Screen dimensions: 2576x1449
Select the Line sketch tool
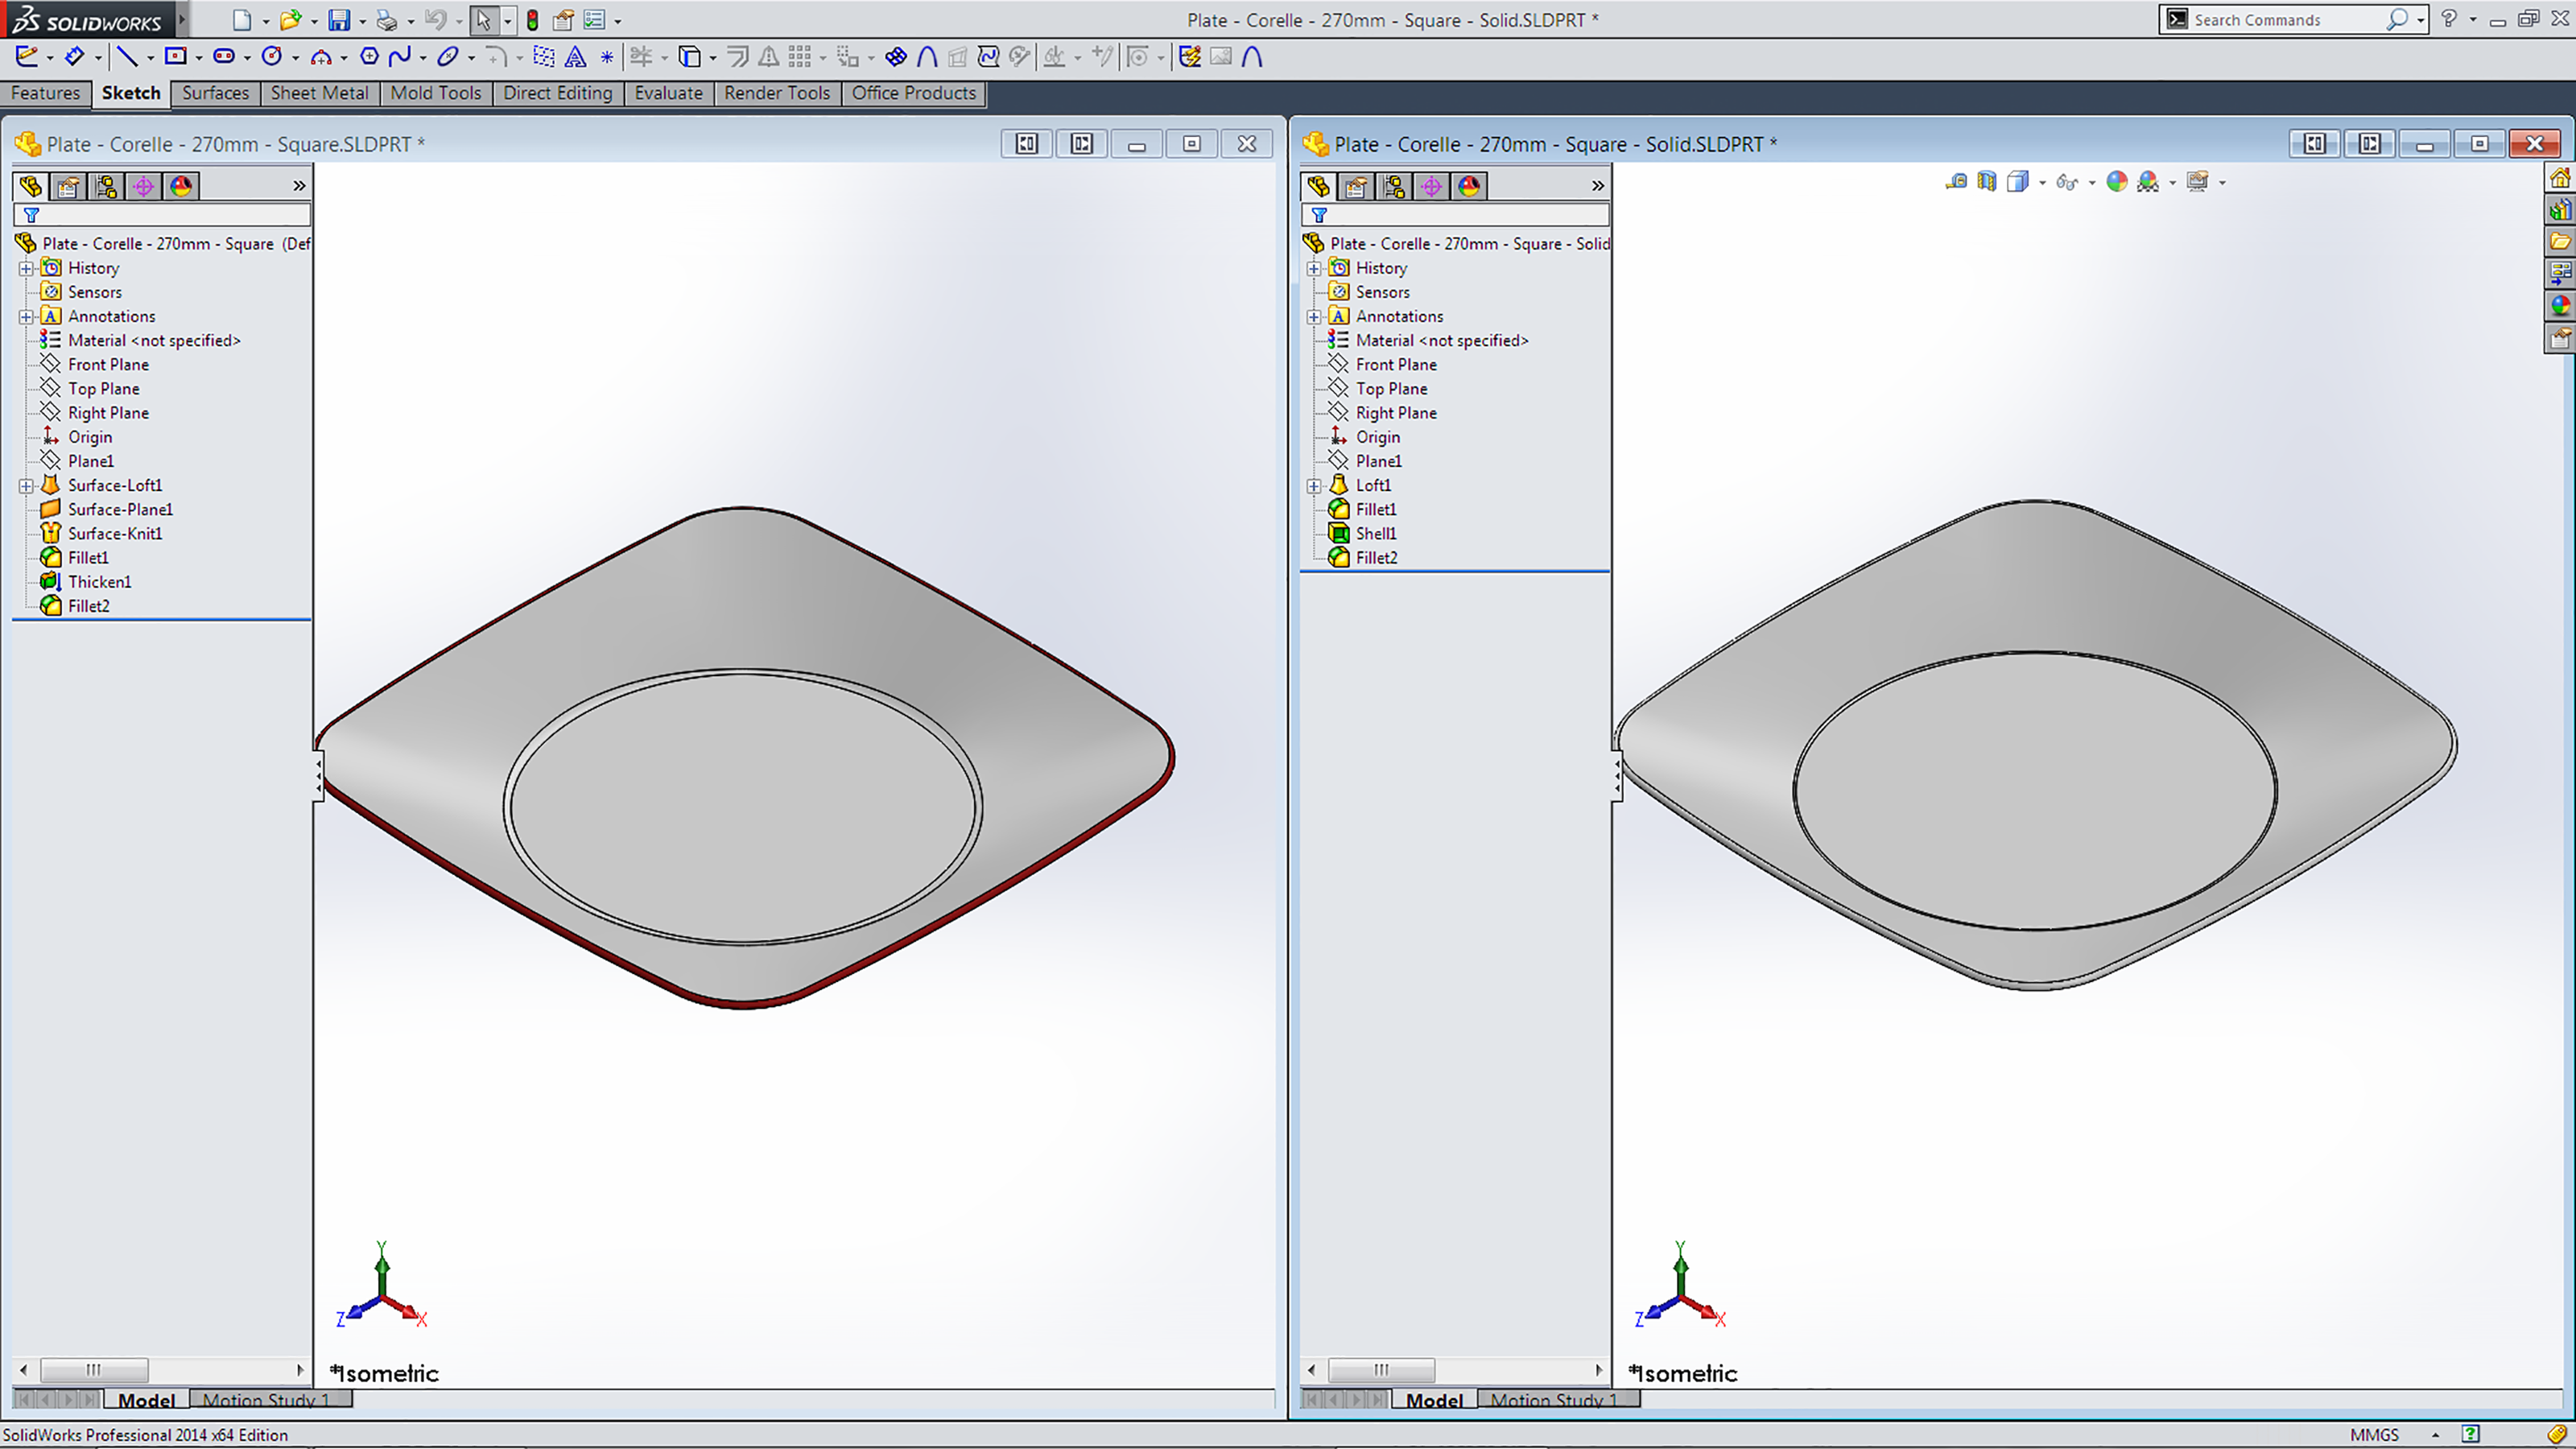[126, 56]
